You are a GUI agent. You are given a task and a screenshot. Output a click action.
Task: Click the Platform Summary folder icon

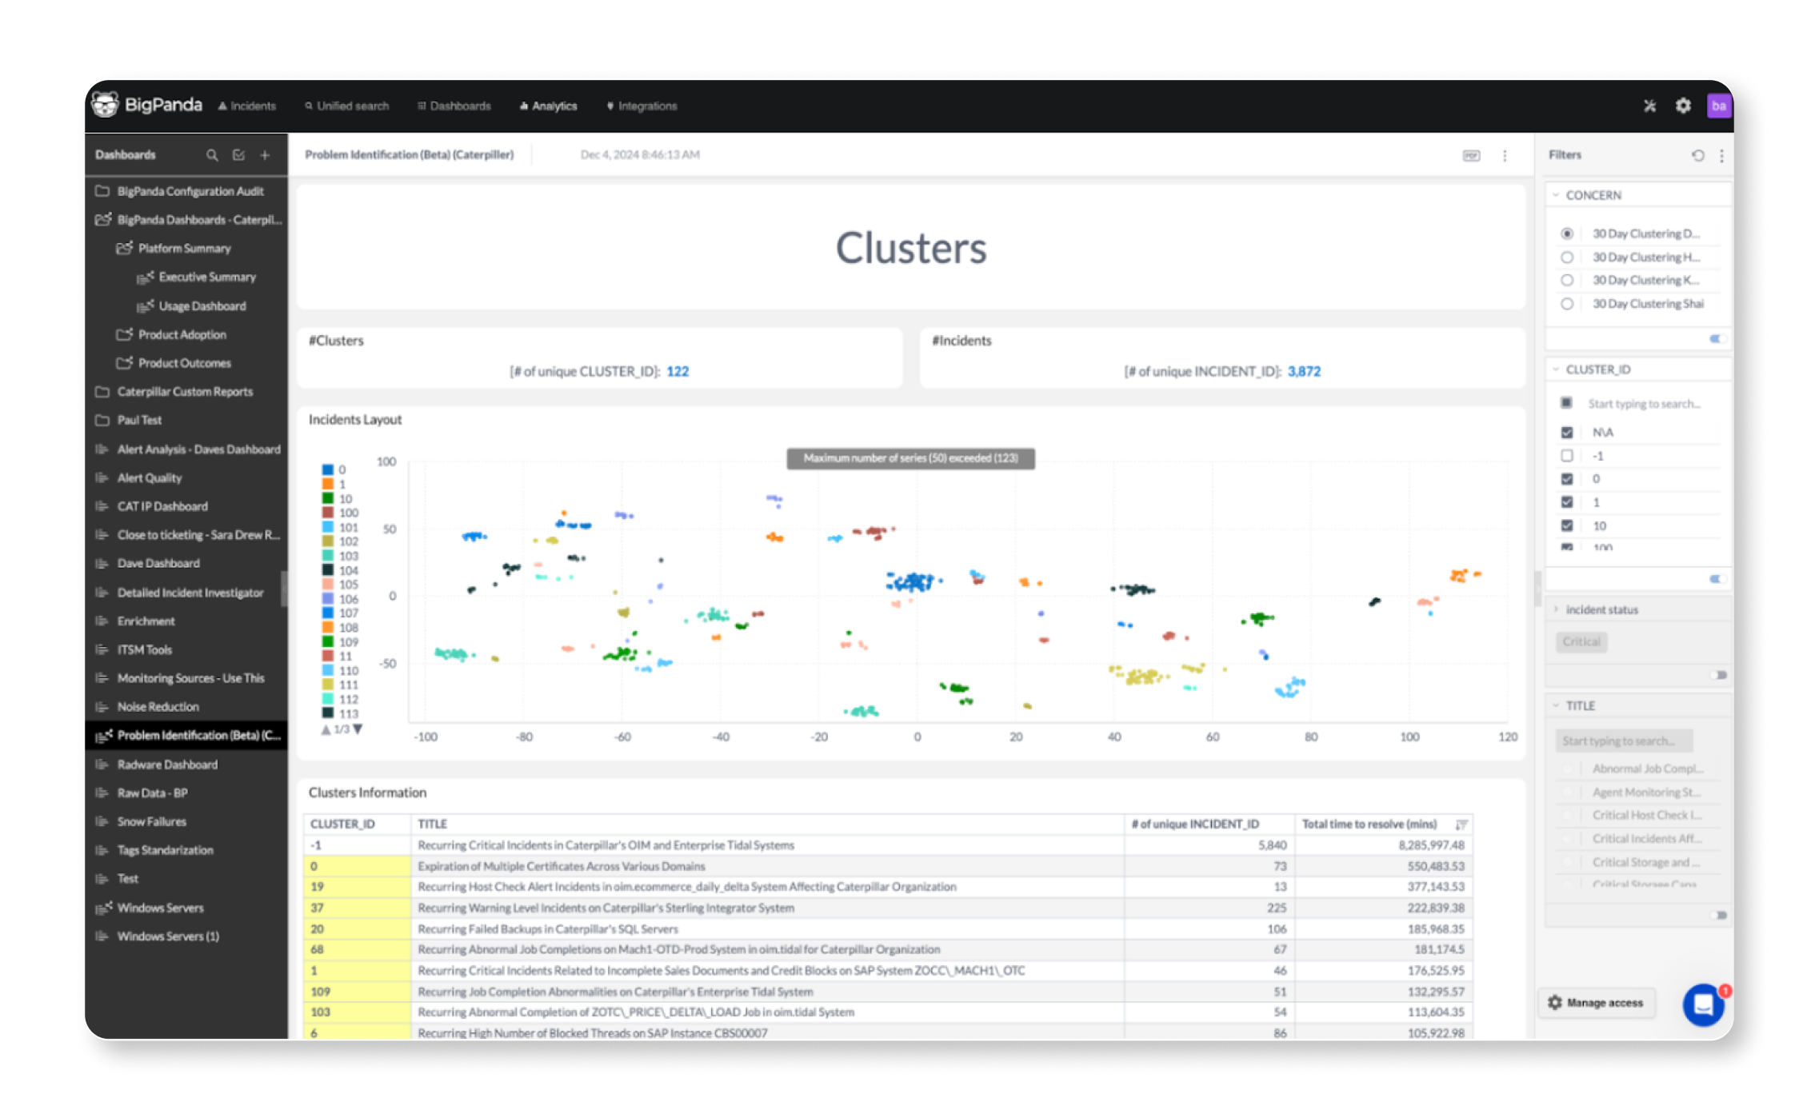pos(124,249)
